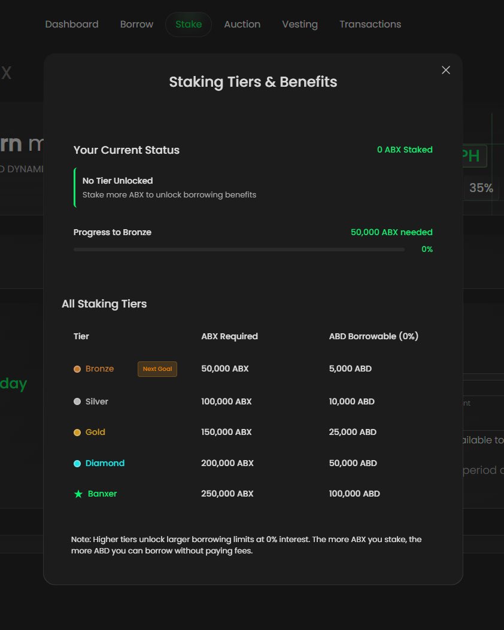The height and width of the screenshot is (630, 504).
Task: Click the note about higher tiers
Action: coord(247,545)
